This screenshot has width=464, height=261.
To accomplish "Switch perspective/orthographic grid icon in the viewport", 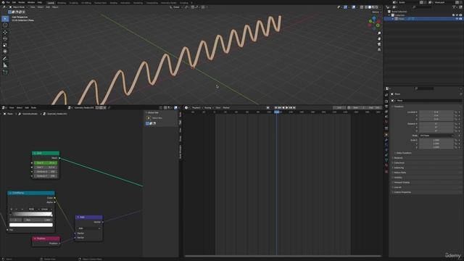I will coord(379,50).
